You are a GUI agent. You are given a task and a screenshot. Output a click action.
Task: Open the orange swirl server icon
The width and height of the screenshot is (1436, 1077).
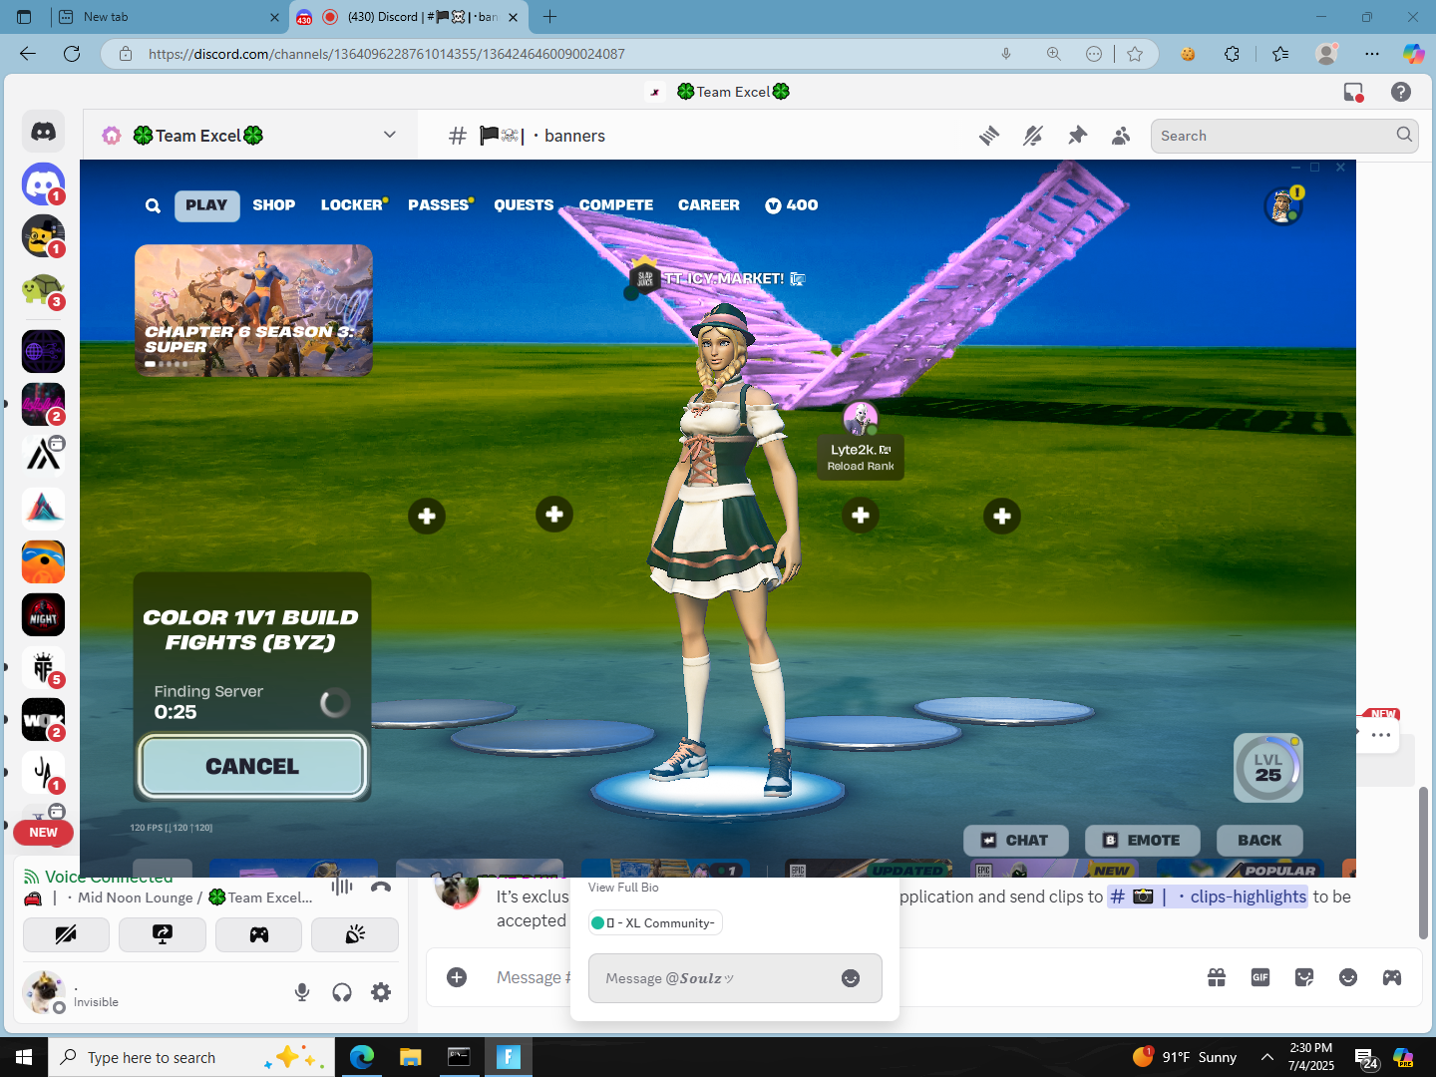(x=43, y=561)
